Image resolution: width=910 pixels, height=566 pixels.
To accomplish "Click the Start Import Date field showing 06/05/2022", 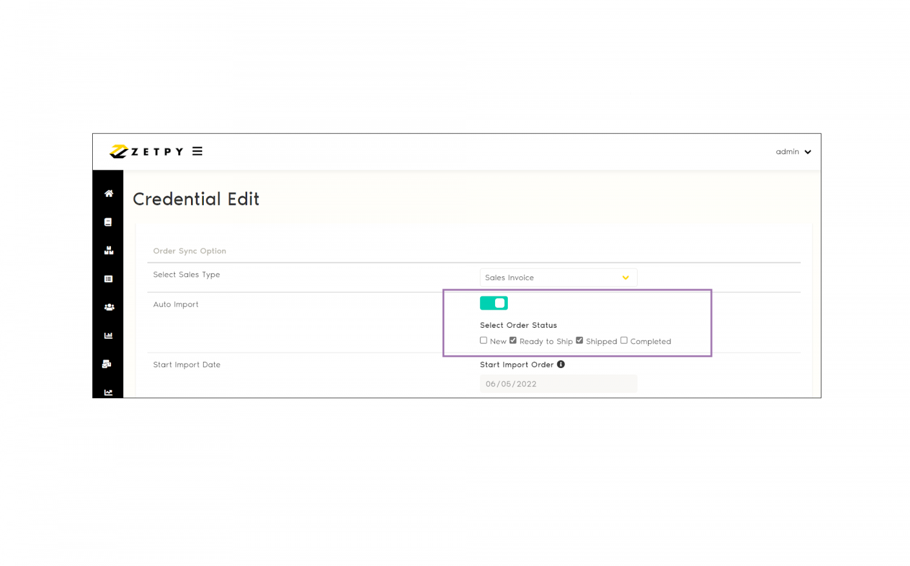I will pyautogui.click(x=558, y=383).
